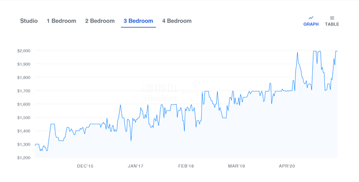Show the 4 Bedroom rent data

click(x=177, y=21)
